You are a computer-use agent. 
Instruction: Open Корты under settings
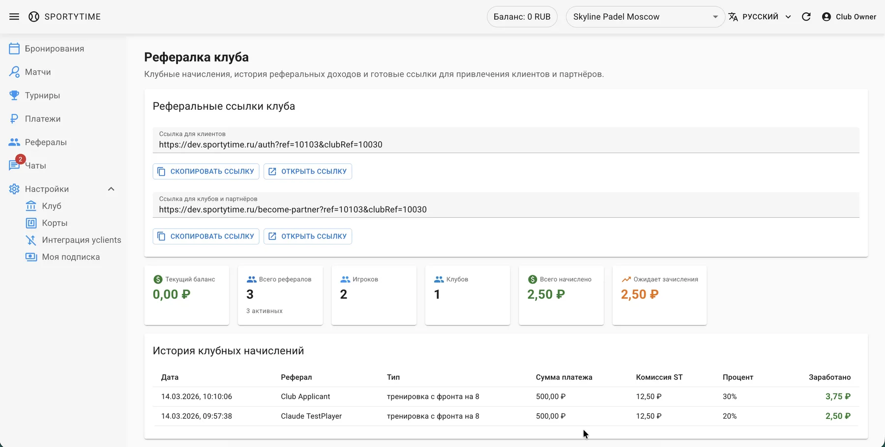55,223
